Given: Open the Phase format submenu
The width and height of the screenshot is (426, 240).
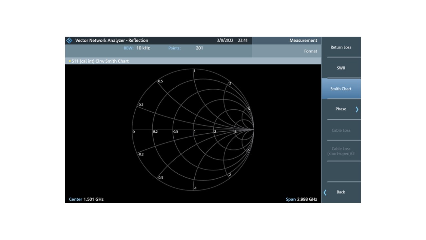Looking at the screenshot, I should click(x=341, y=109).
